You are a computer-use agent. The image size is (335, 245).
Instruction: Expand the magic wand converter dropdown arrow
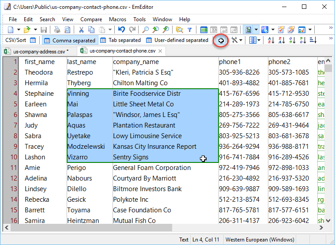click(x=241, y=40)
